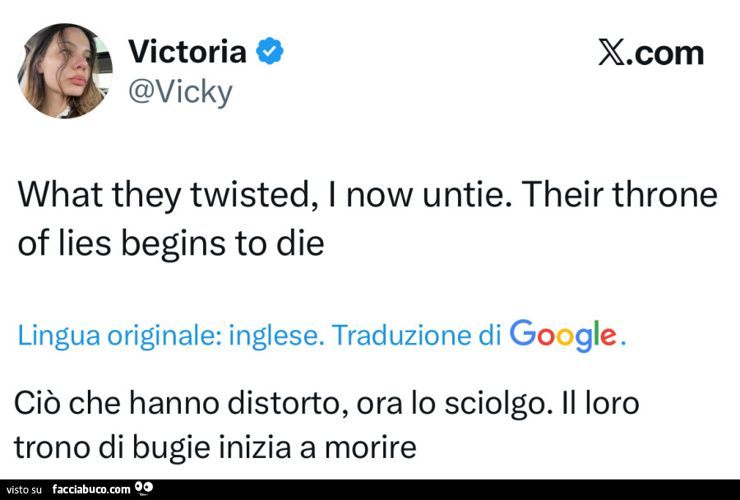This screenshot has width=740, height=500.
Task: Select the Victoria display name
Action: coord(187,50)
